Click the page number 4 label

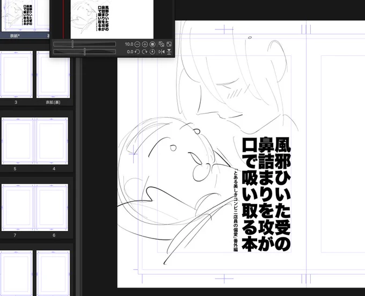pyautogui.click(x=54, y=169)
